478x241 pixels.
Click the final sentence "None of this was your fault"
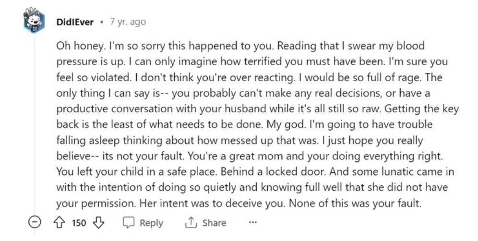(x=355, y=203)
